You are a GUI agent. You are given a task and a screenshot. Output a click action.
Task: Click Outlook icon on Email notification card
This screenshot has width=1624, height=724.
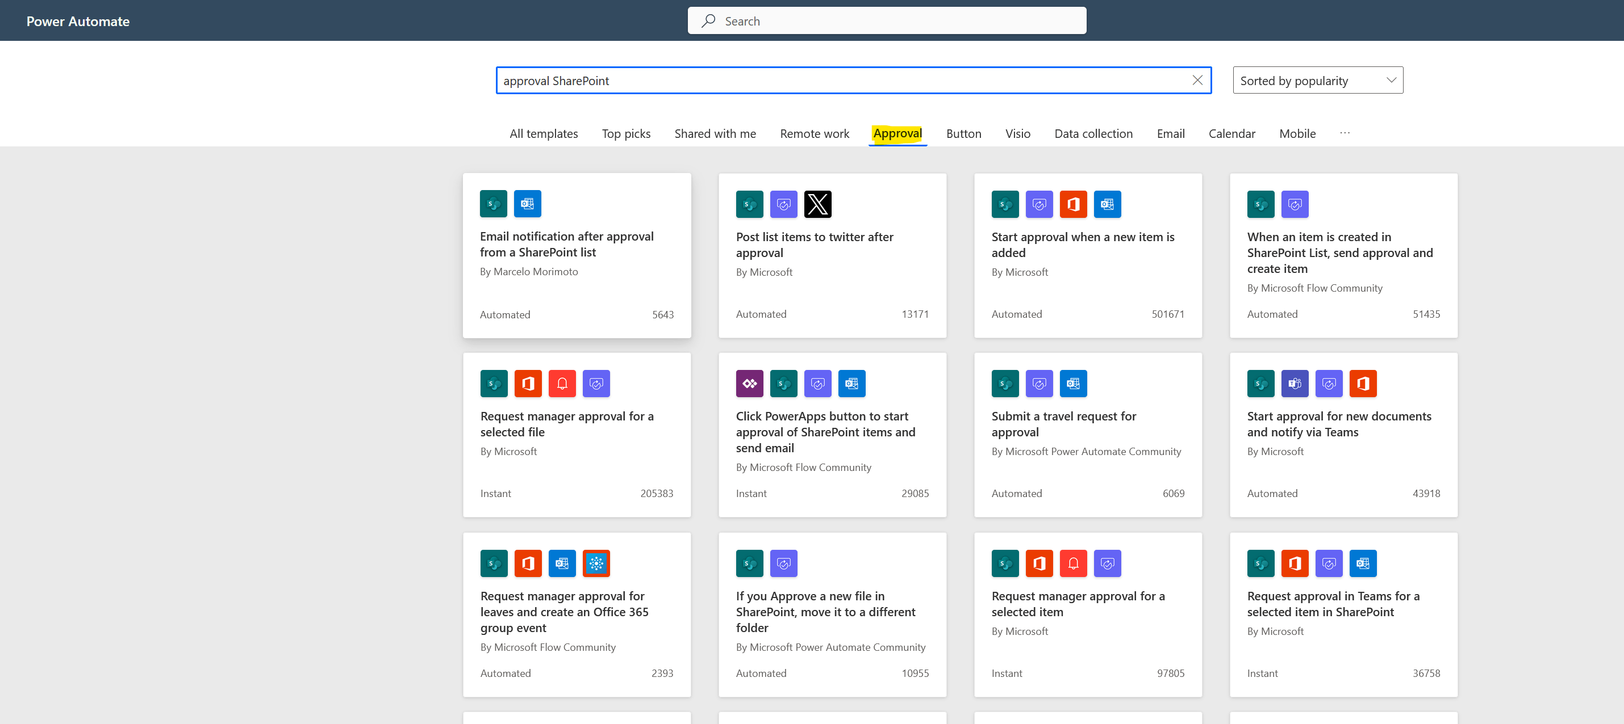(x=528, y=203)
